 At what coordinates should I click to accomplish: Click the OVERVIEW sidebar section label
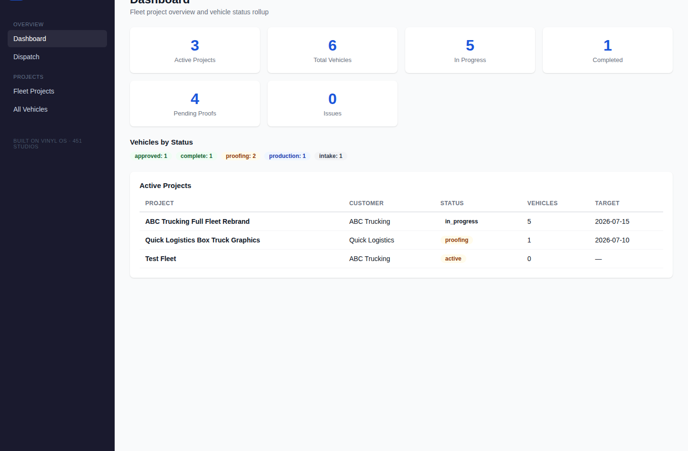click(28, 24)
